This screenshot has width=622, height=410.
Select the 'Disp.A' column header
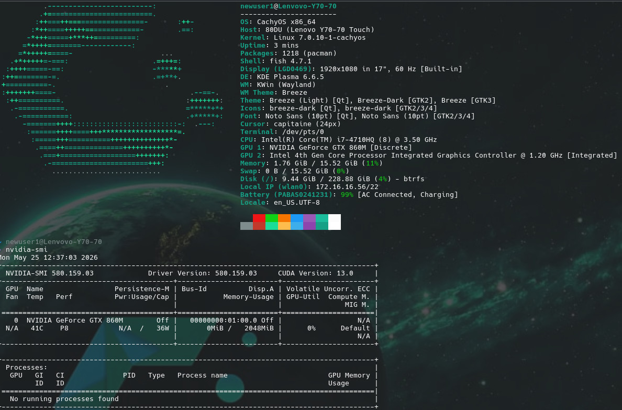pyautogui.click(x=261, y=289)
